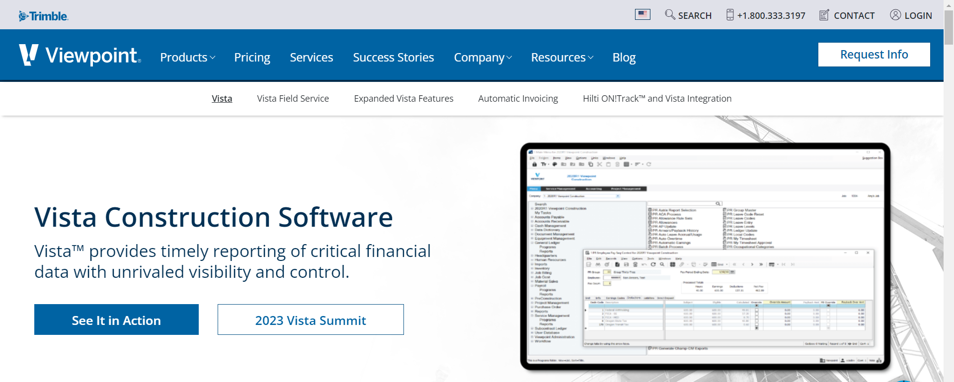Click the 2023 Vista Summit button
This screenshot has height=382, width=954.
(x=311, y=319)
